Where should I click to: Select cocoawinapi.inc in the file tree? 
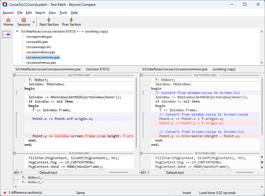coord(38,47)
